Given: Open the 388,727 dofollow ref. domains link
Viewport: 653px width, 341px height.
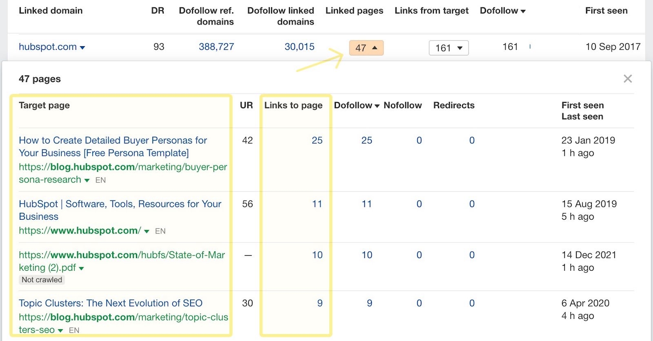Looking at the screenshot, I should click(216, 47).
